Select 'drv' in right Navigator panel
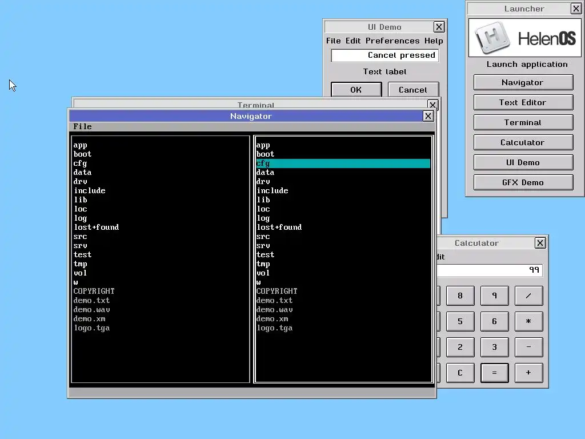The width and height of the screenshot is (585, 439). click(343, 182)
